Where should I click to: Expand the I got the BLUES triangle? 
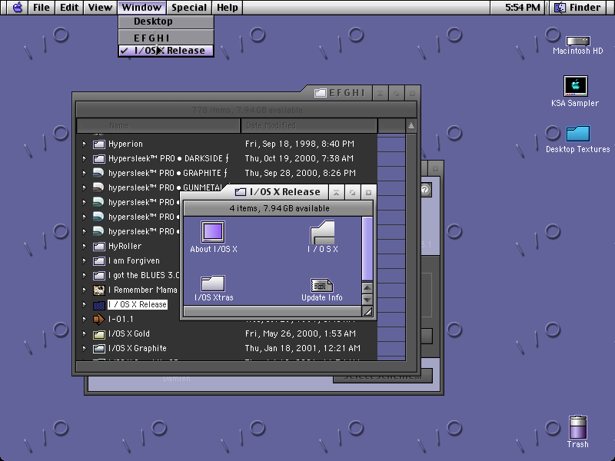coord(85,276)
